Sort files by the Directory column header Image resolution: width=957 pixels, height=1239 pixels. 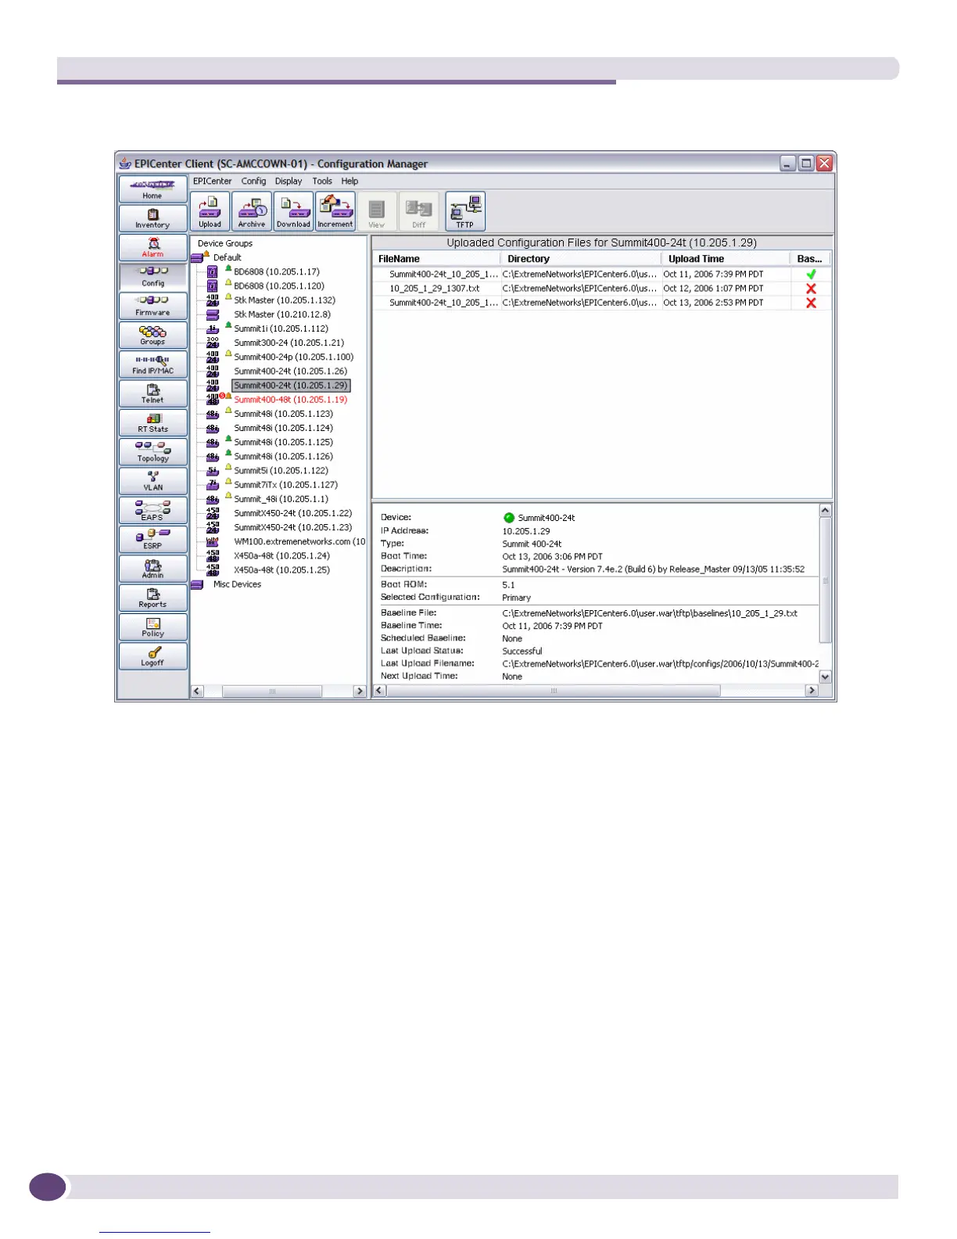click(x=582, y=259)
